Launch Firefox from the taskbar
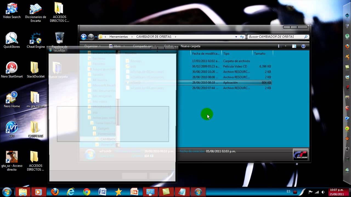 click(x=55, y=192)
